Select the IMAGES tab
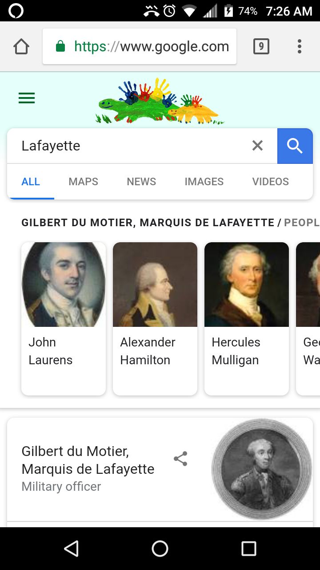 pos(204,182)
